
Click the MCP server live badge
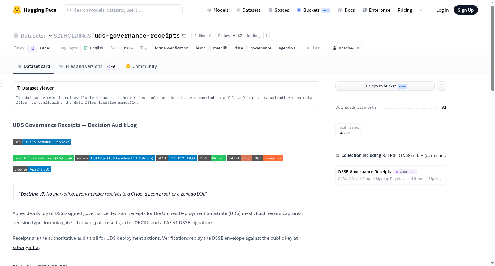click(268, 158)
